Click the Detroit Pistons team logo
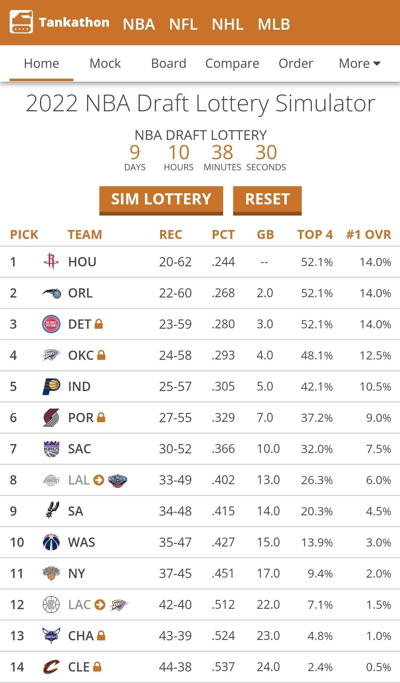The height and width of the screenshot is (683, 400). click(x=51, y=324)
